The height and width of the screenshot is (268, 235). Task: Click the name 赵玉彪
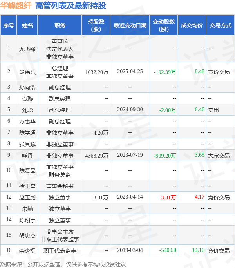(27, 197)
